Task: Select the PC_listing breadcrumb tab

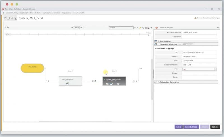Action: click(10, 18)
